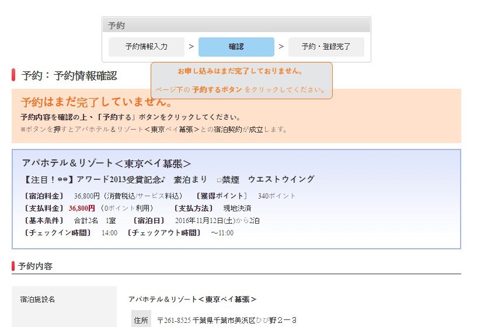This screenshot has width=484, height=327.
Task: Click the チェックイン時間 14:00 value
Action: (110, 233)
